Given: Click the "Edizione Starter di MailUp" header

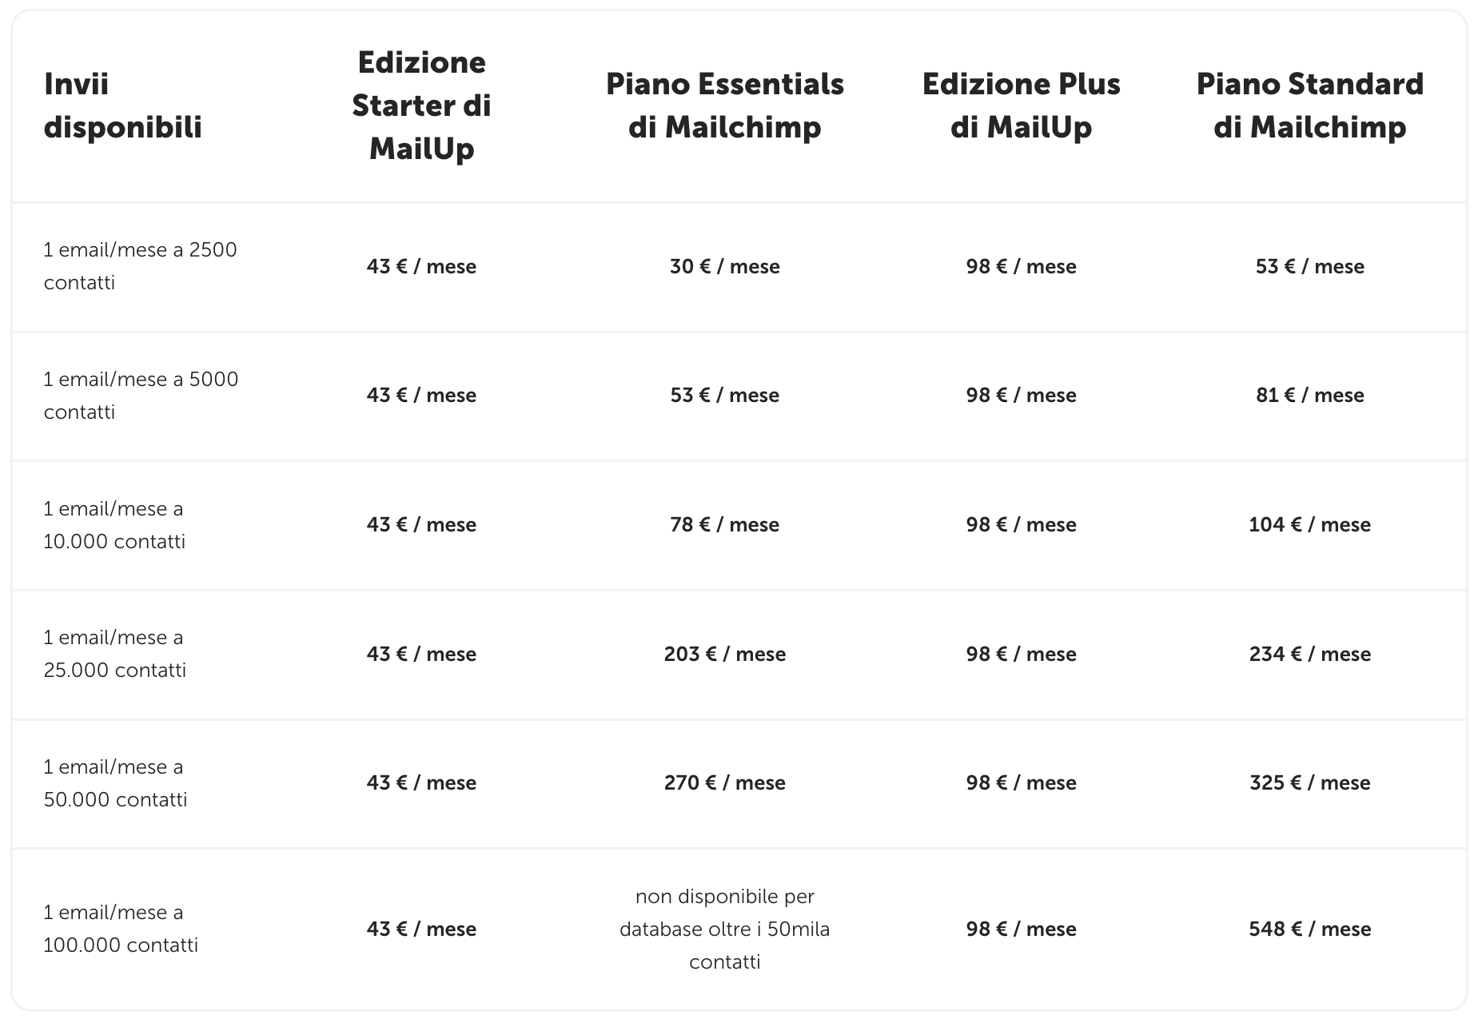Looking at the screenshot, I should pyautogui.click(x=421, y=105).
